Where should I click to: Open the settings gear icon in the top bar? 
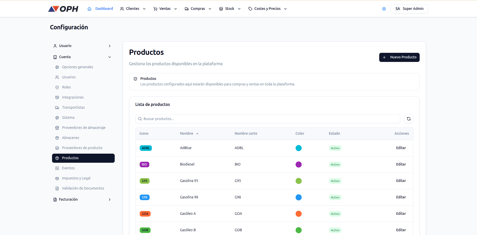pyautogui.click(x=384, y=9)
